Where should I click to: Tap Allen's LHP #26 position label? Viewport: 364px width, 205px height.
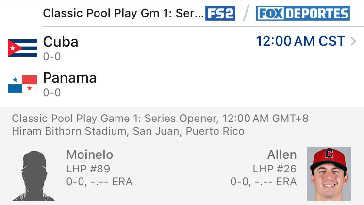(274, 169)
